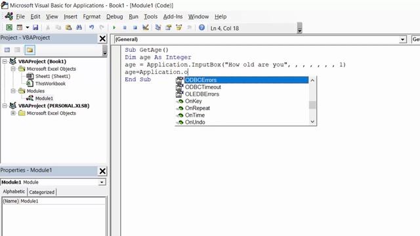The image size is (420, 236).
Task: Click the Insert UserForm toolbar icon
Action: click(20, 28)
